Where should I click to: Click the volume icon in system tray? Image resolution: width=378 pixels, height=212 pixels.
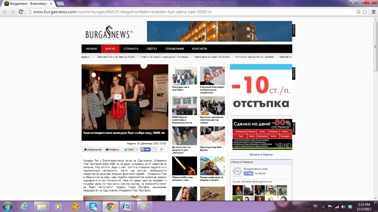343,206
